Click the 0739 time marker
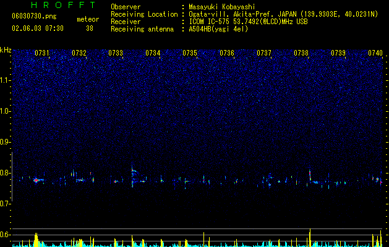The height and width of the screenshot is (247, 389). pos(338,53)
